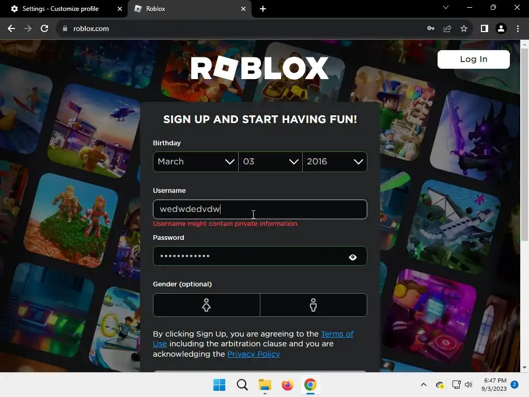The height and width of the screenshot is (397, 529).
Task: Reload the Roblox page
Action: click(44, 29)
